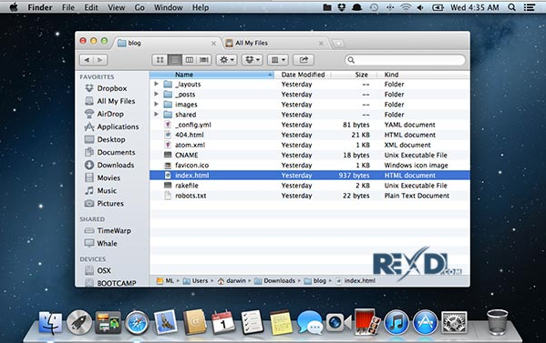
Task: Close the blog tab
Action: pyautogui.click(x=213, y=44)
